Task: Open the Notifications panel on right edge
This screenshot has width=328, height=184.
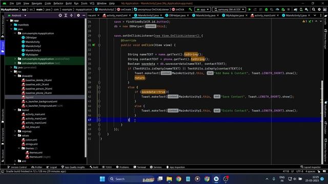Action: point(325,108)
